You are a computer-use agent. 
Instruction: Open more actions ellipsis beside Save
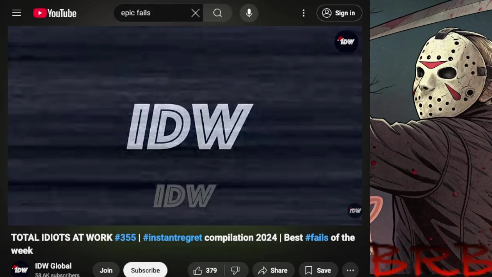(x=350, y=270)
